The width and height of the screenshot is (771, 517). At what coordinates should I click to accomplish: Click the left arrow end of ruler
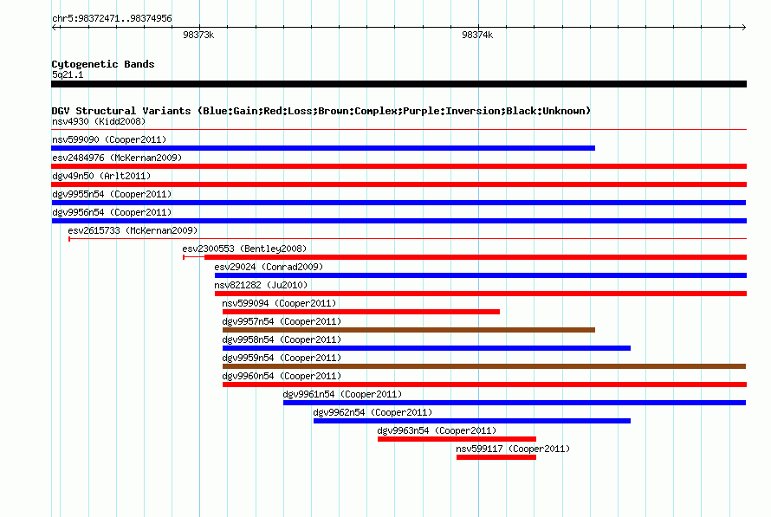[x=55, y=27]
